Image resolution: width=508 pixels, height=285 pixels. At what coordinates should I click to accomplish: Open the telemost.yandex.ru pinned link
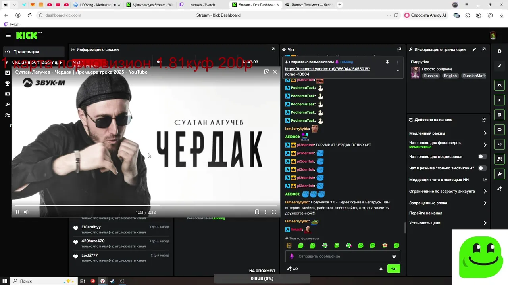327,72
